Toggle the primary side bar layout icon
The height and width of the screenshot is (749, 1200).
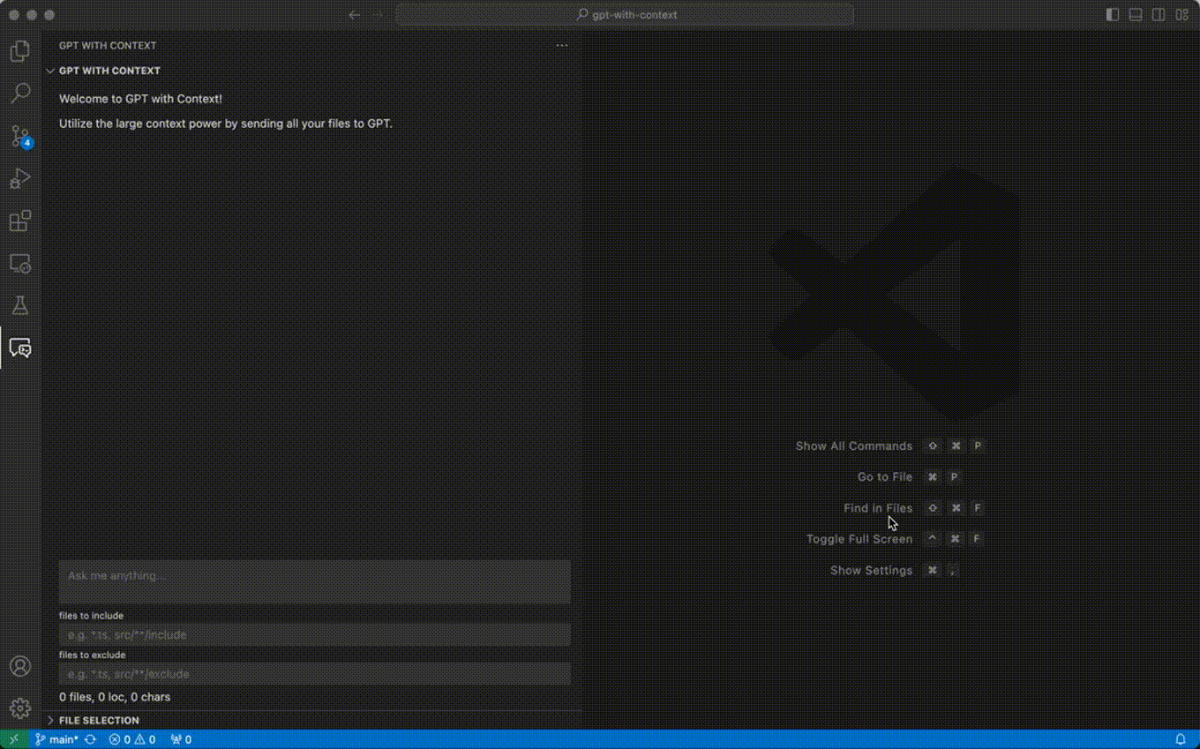click(1113, 15)
